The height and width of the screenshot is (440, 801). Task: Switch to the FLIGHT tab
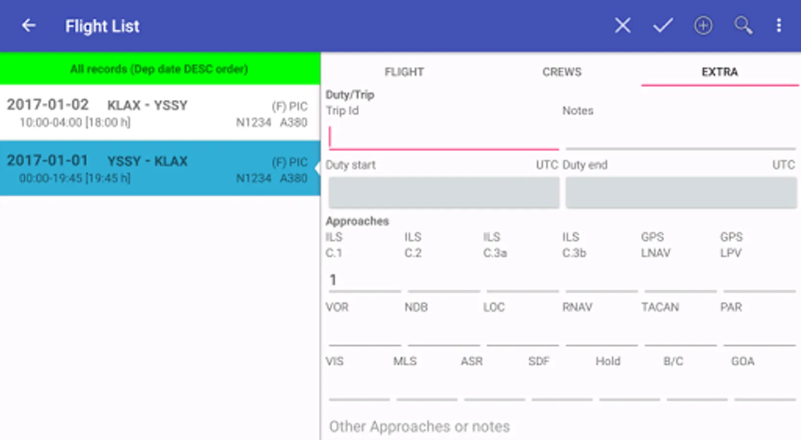tap(404, 72)
